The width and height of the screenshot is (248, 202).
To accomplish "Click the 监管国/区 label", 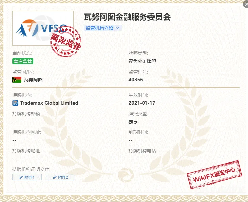I will (23, 72).
